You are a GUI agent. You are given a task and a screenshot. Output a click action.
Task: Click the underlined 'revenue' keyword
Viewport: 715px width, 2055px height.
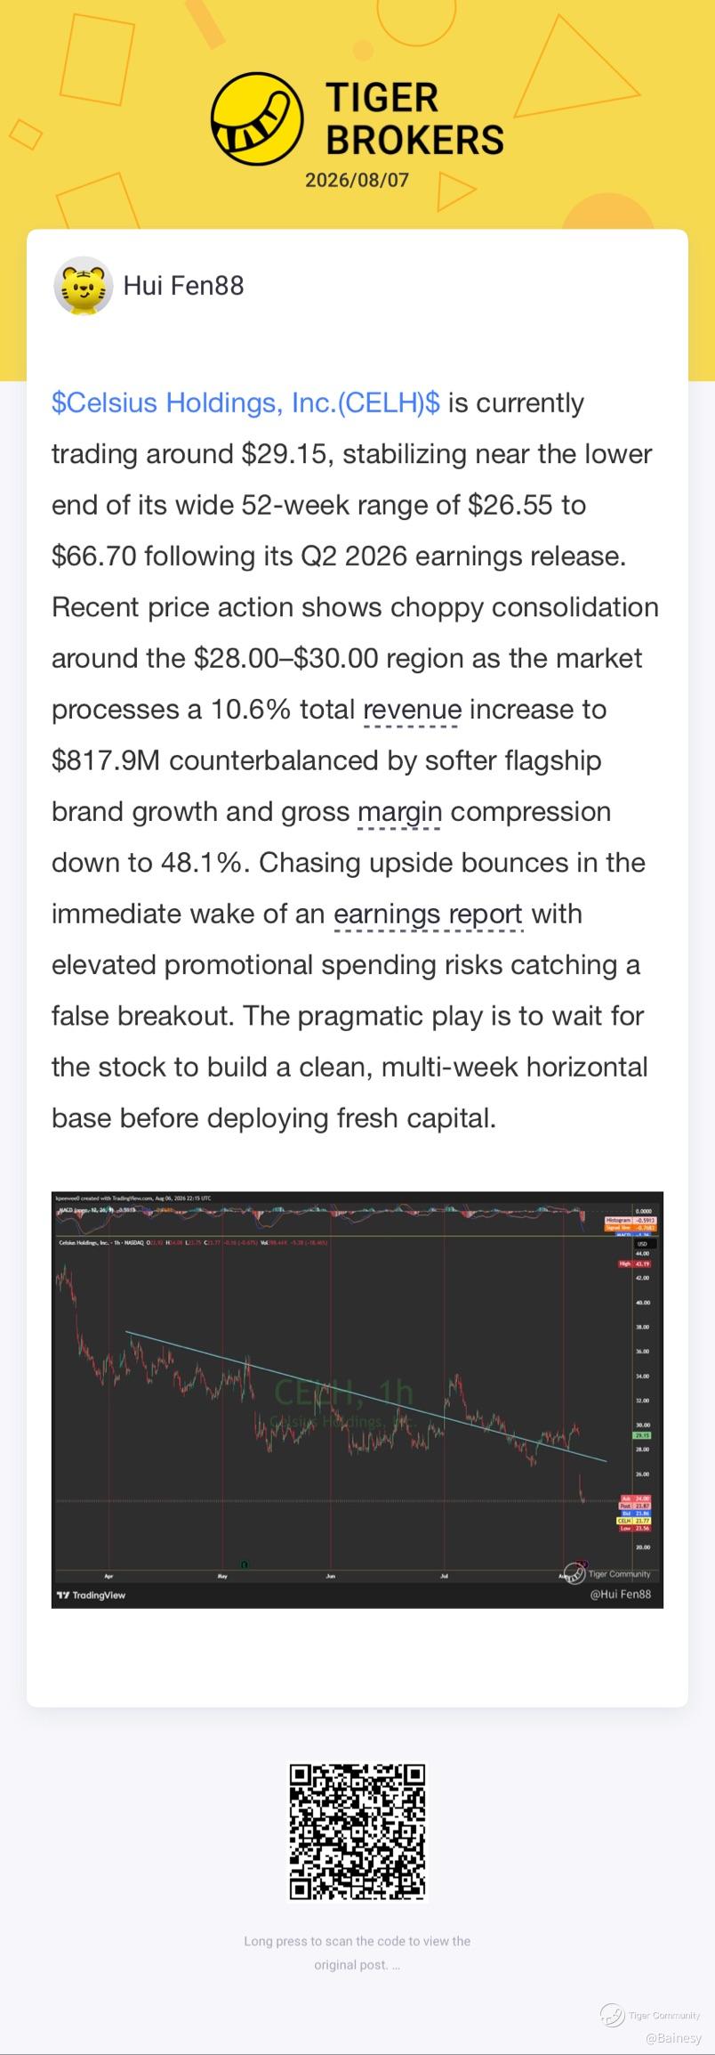click(x=412, y=710)
